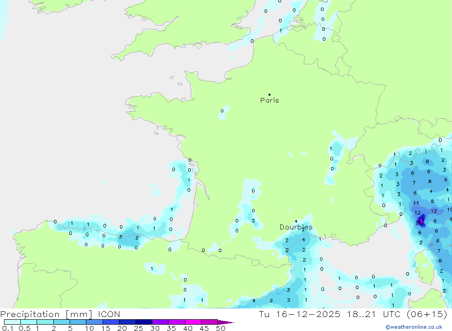Click the 0.1 legend scale label
Image resolution: width=452 pixels, height=331 pixels.
pos(8,328)
